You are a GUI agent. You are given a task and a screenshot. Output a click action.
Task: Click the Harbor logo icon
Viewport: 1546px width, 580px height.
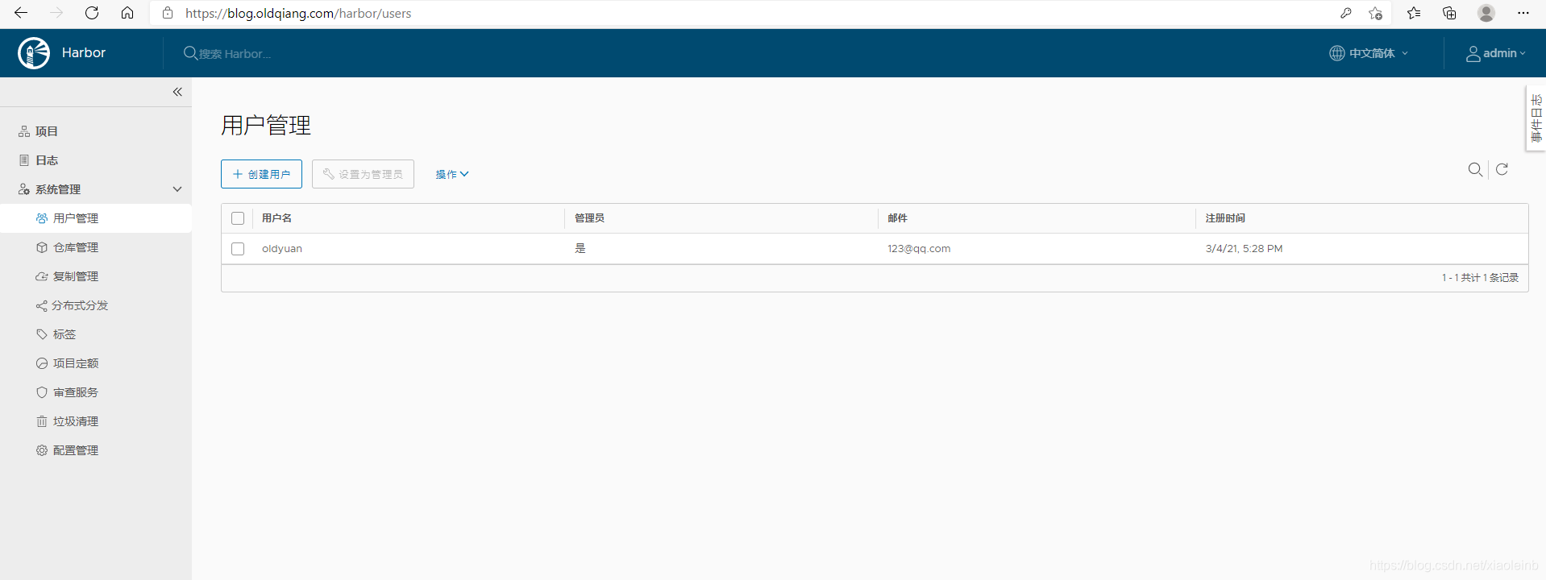coord(34,53)
